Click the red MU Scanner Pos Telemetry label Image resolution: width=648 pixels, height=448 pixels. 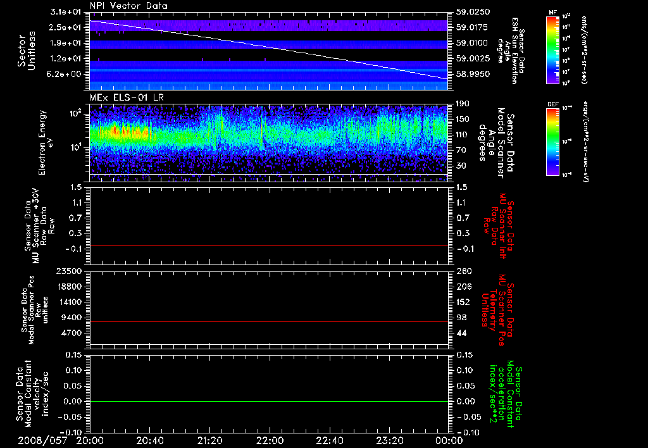[497, 306]
